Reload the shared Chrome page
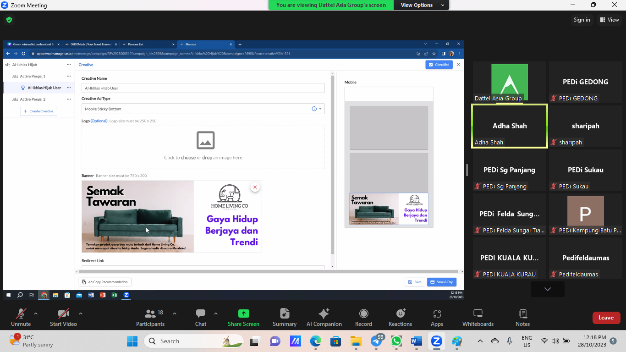This screenshot has height=352, width=626. pyautogui.click(x=22, y=54)
